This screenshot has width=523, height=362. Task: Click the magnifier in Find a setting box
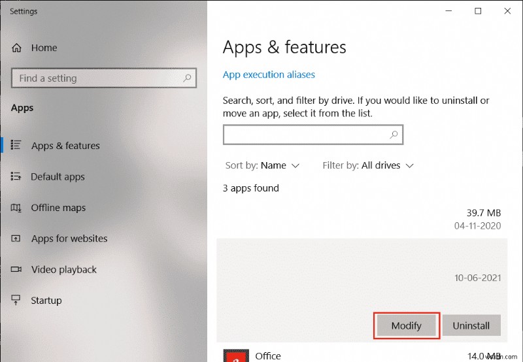(x=187, y=78)
